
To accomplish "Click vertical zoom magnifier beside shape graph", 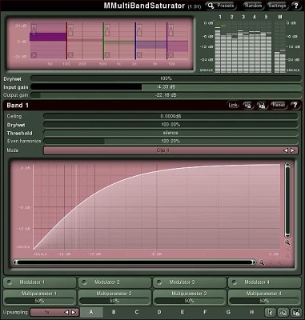I will pos(287,242).
